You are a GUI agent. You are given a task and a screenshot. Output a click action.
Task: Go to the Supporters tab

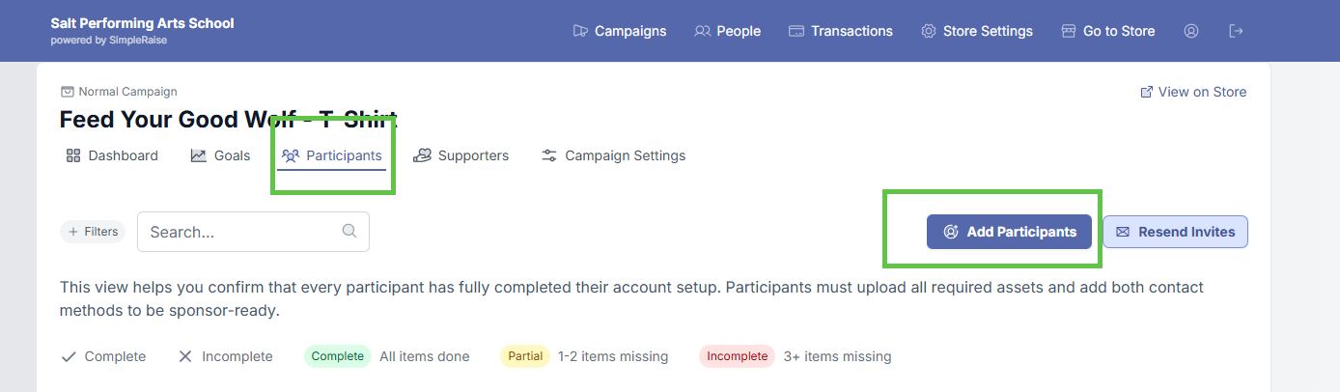click(x=461, y=155)
